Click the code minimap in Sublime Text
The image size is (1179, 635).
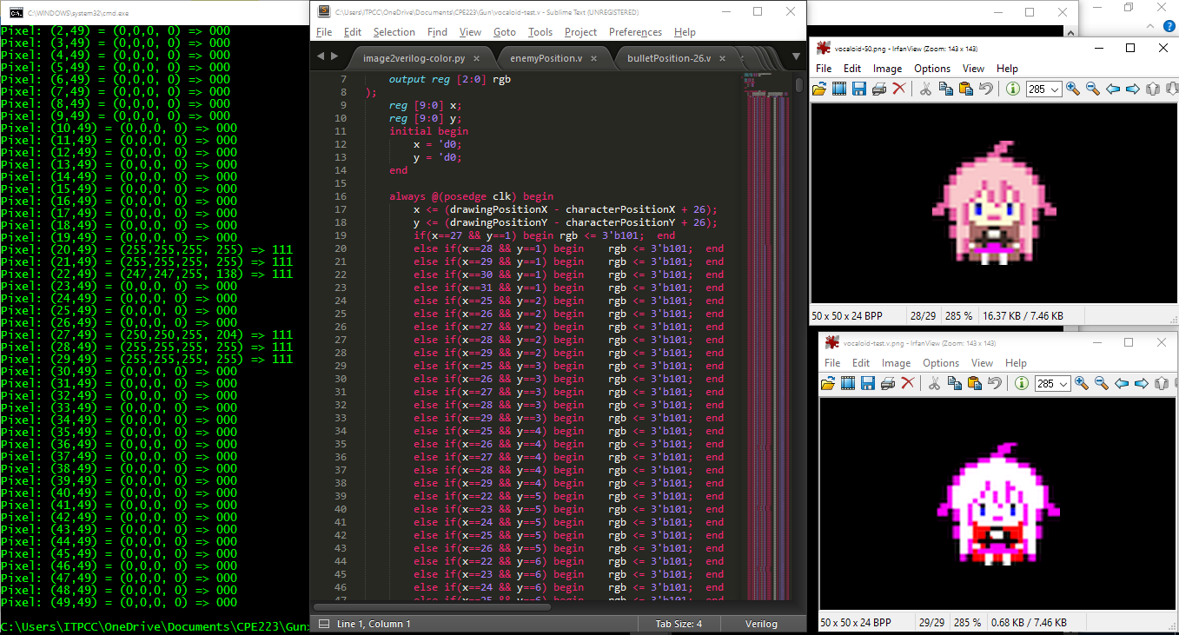tap(768, 335)
